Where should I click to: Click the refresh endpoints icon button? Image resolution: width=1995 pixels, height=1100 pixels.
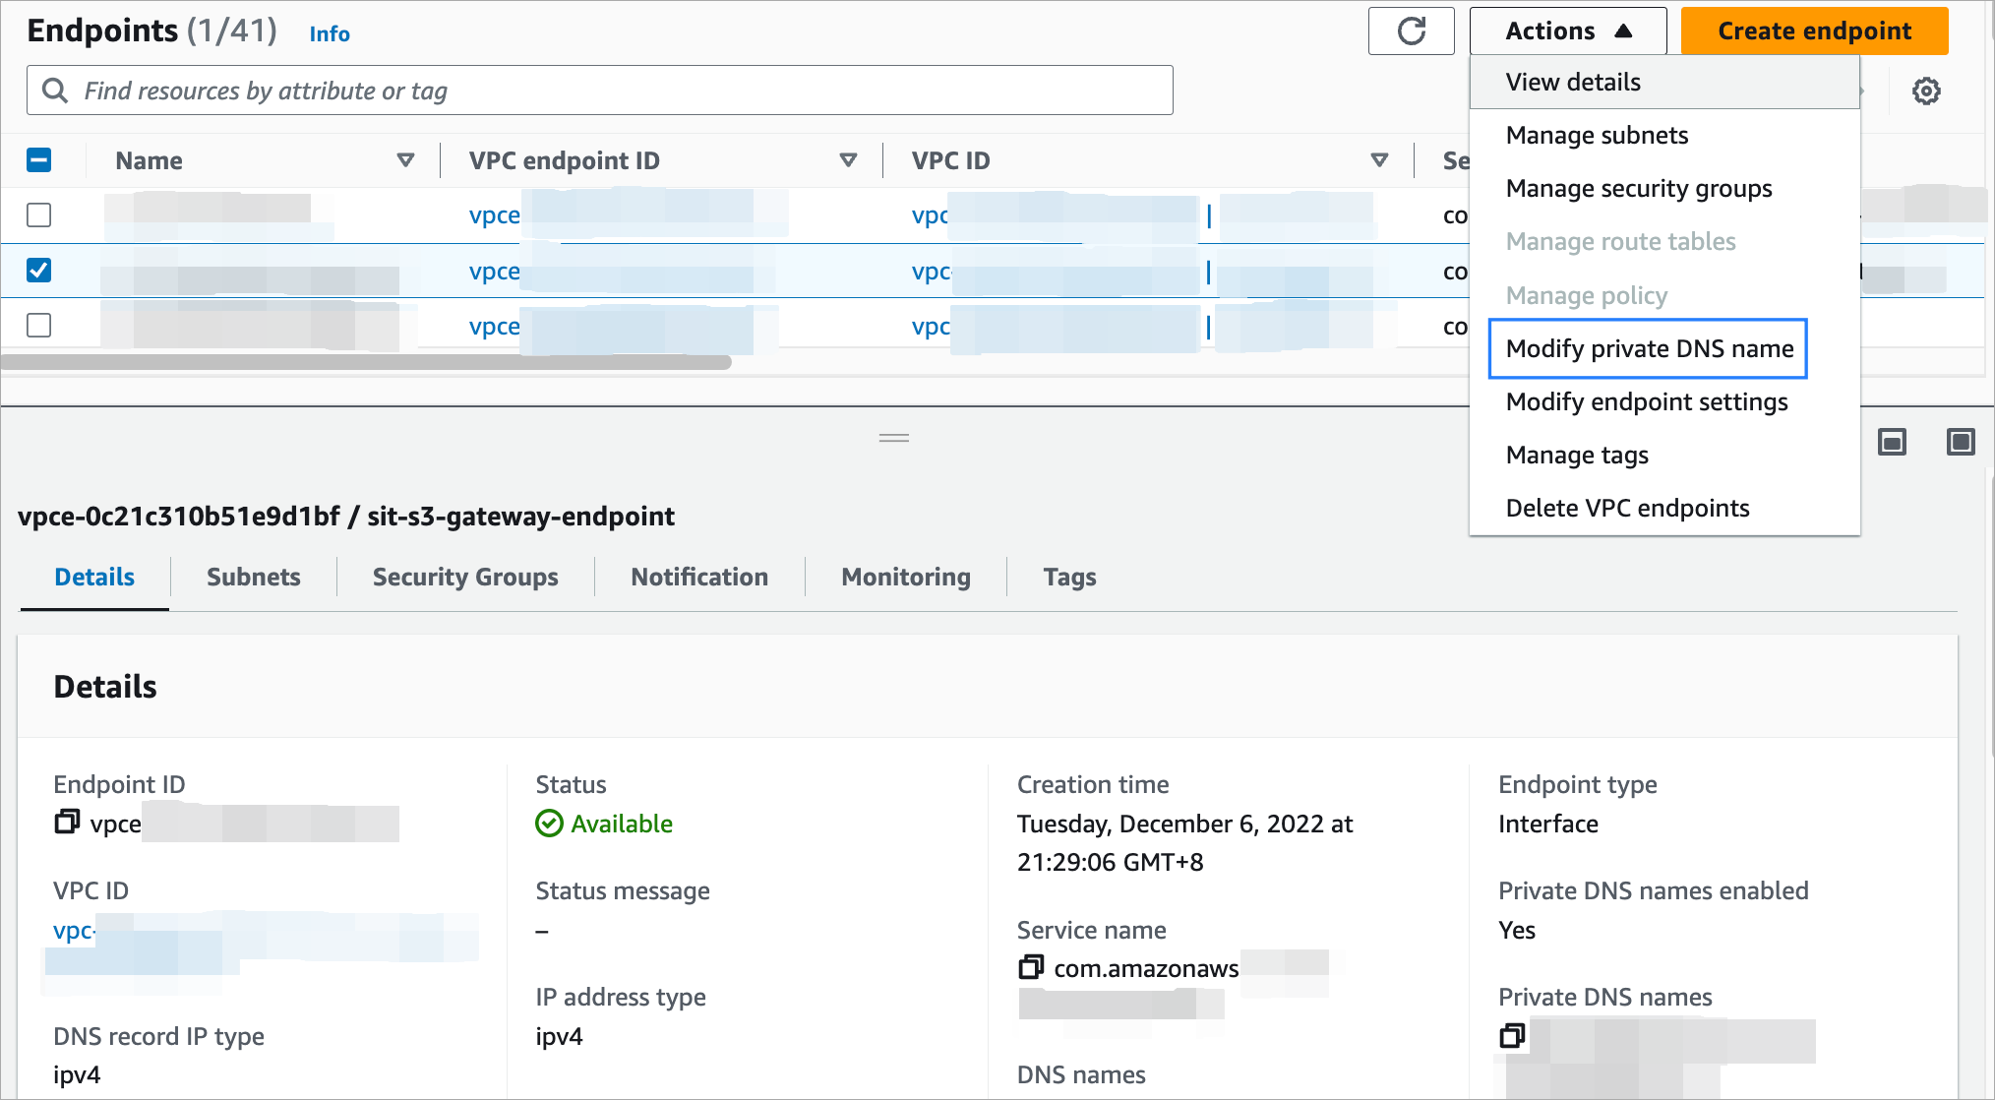[x=1411, y=31]
